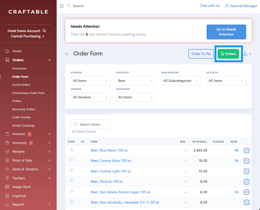Star the Beer, Corona Light item

tap(72, 170)
